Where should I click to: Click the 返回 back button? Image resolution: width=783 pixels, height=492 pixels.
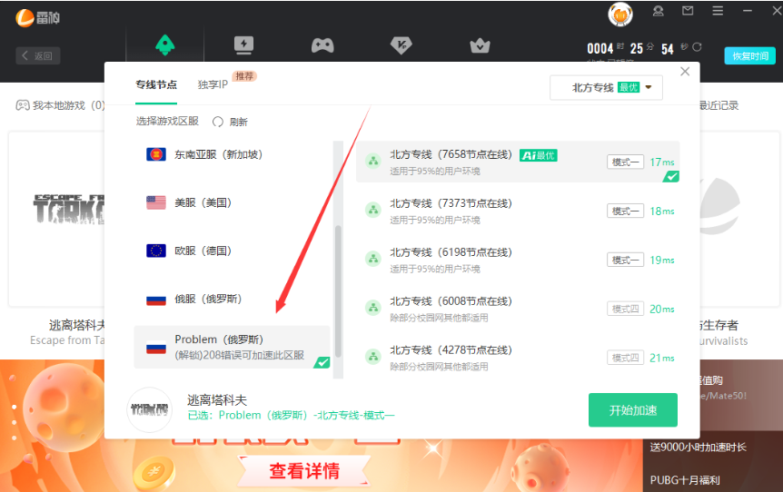click(x=38, y=56)
